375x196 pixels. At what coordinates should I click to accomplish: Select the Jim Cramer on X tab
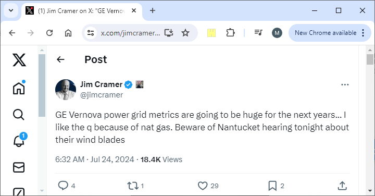point(81,11)
